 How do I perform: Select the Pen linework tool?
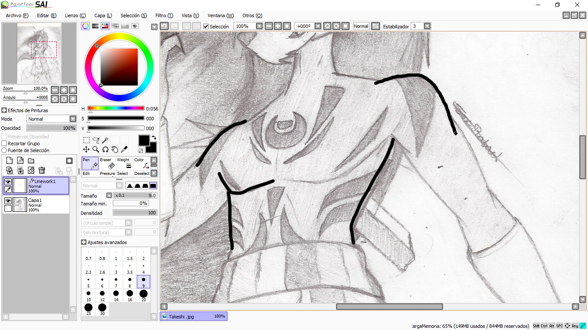(x=90, y=164)
